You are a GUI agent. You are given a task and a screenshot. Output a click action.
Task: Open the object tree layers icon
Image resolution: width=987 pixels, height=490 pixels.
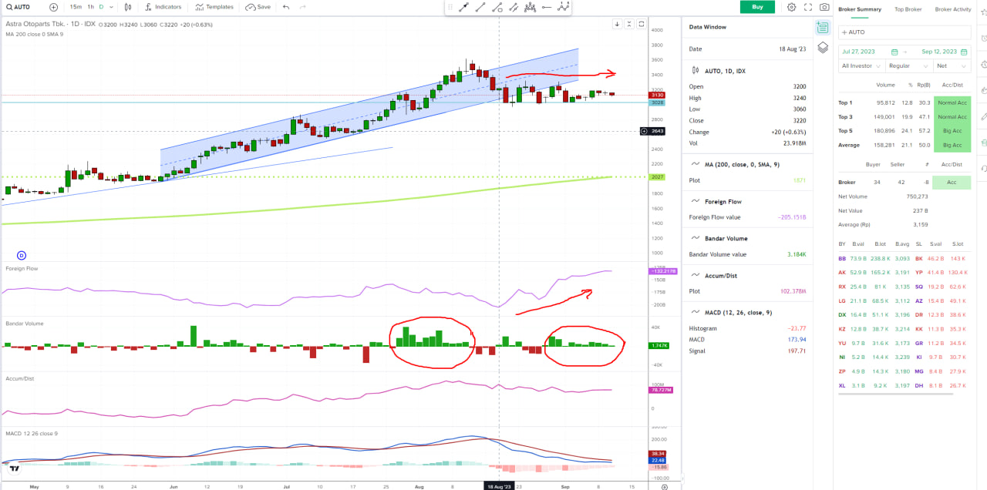pyautogui.click(x=823, y=47)
